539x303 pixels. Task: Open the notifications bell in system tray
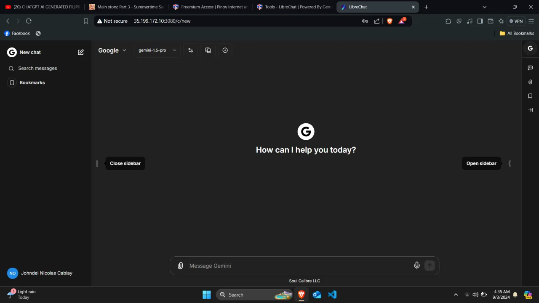[x=515, y=295]
